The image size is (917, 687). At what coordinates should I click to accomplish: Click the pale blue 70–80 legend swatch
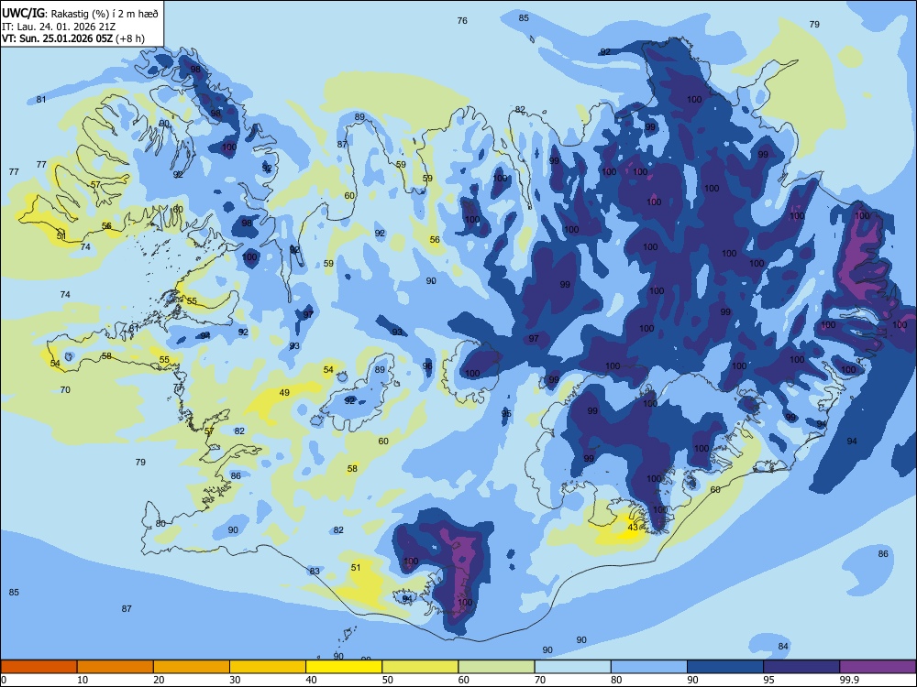[572, 667]
